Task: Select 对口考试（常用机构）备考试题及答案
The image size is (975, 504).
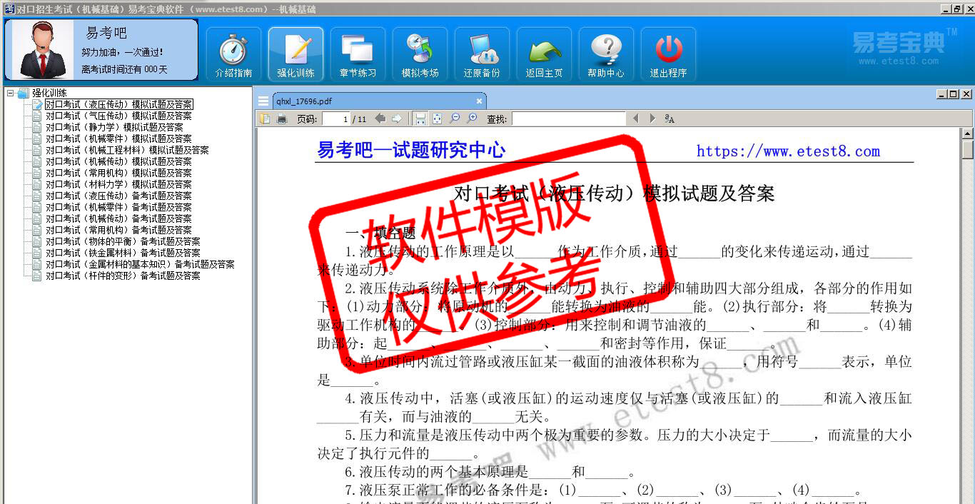Action: tap(118, 230)
